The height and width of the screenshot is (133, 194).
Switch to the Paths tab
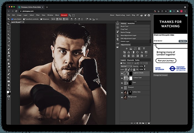pos(137,60)
